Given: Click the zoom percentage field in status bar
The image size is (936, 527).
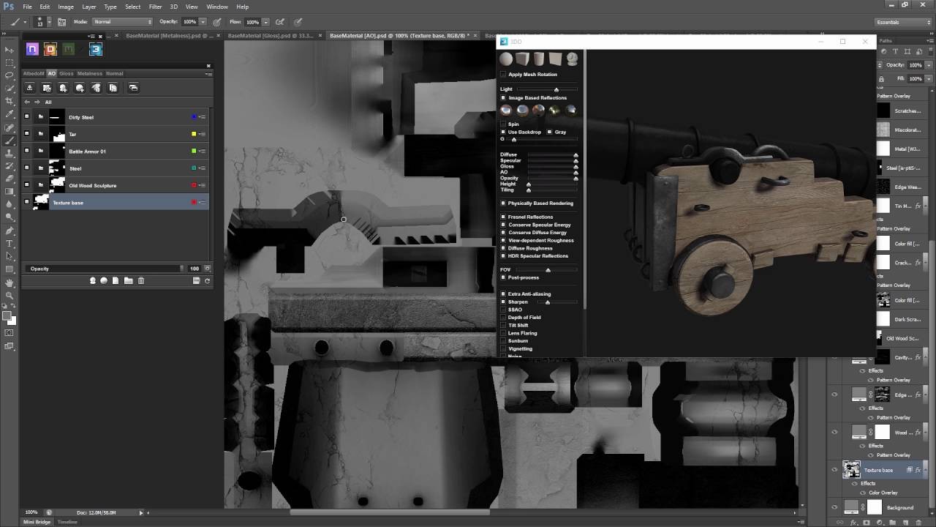Looking at the screenshot, I should [x=31, y=512].
